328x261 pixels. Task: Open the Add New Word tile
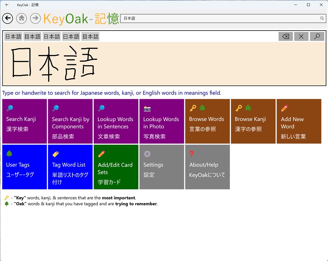coord(299,121)
